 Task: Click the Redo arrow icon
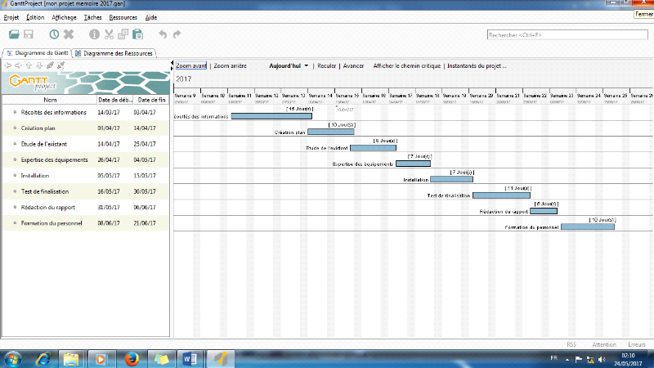tap(177, 34)
